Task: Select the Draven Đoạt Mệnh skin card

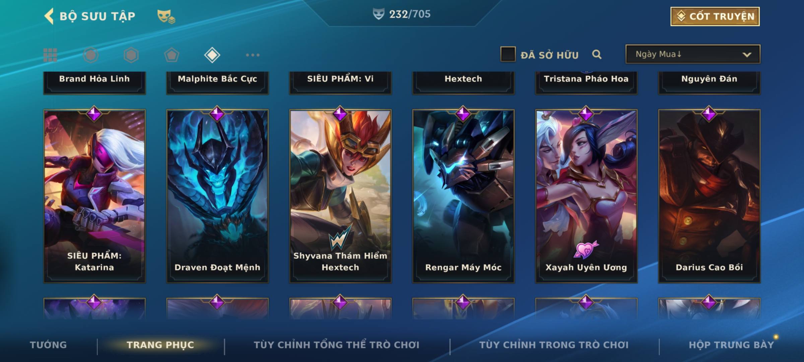Action: pyautogui.click(x=217, y=196)
